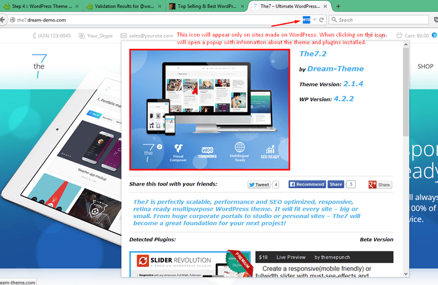438x285 pixels.
Task: Close the Step 4 WordPress Theme tab
Action: [77, 6]
